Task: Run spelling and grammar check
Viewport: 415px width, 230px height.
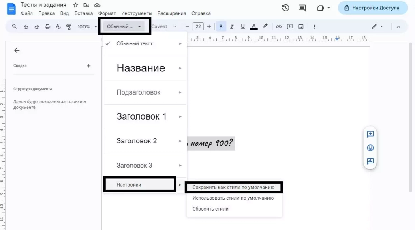Action: pyautogui.click(x=58, y=26)
